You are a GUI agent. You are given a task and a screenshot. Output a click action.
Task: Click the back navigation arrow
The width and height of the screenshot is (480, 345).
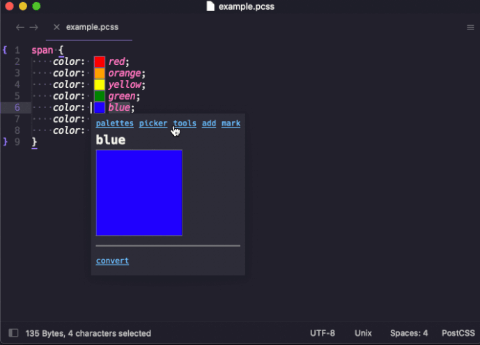pyautogui.click(x=20, y=27)
